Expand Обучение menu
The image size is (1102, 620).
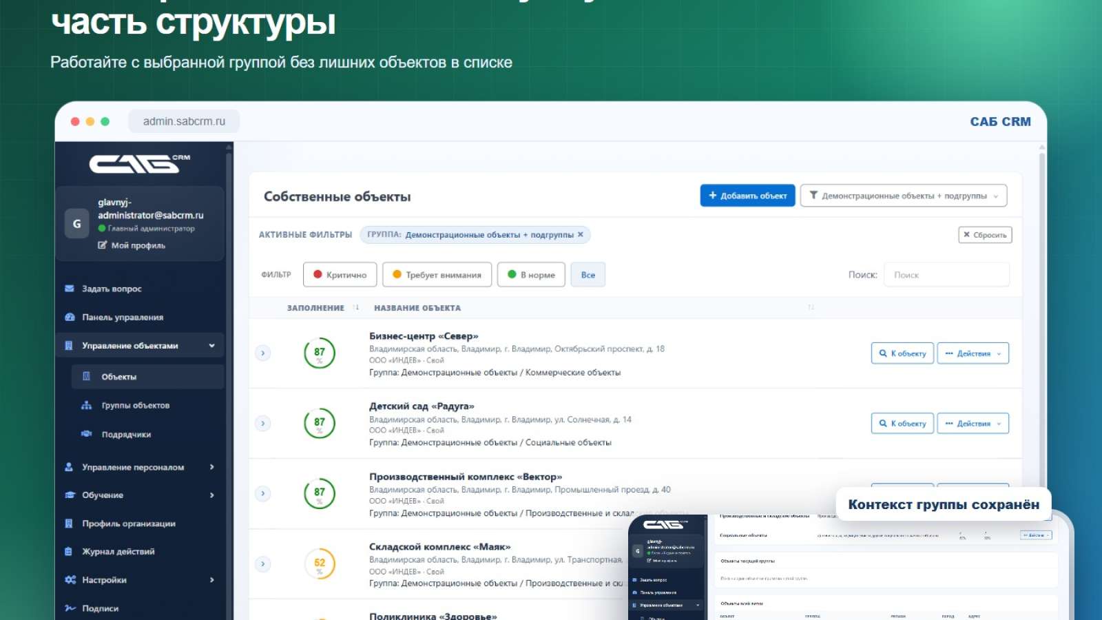pos(140,495)
